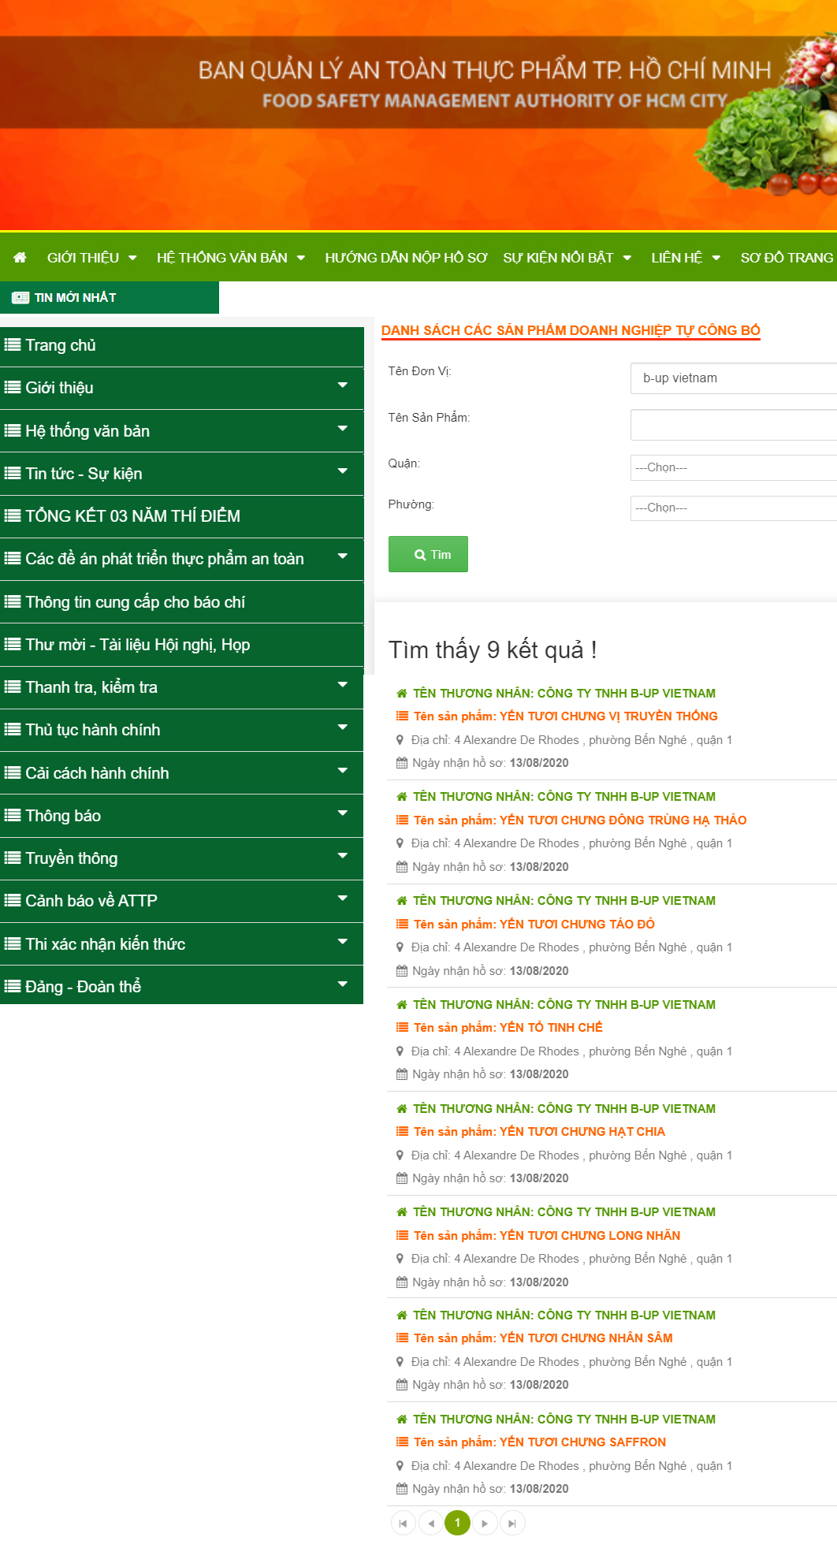Click the house icon of the YẾN TƯƠI CHƯNG VỊ TRUYỀN THỐNG result
The height and width of the screenshot is (1548, 837).
pos(402,694)
